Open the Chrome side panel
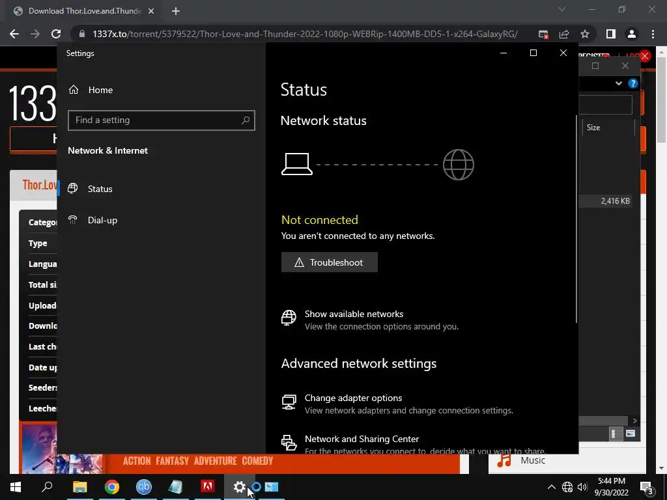667x500 pixels. [611, 34]
